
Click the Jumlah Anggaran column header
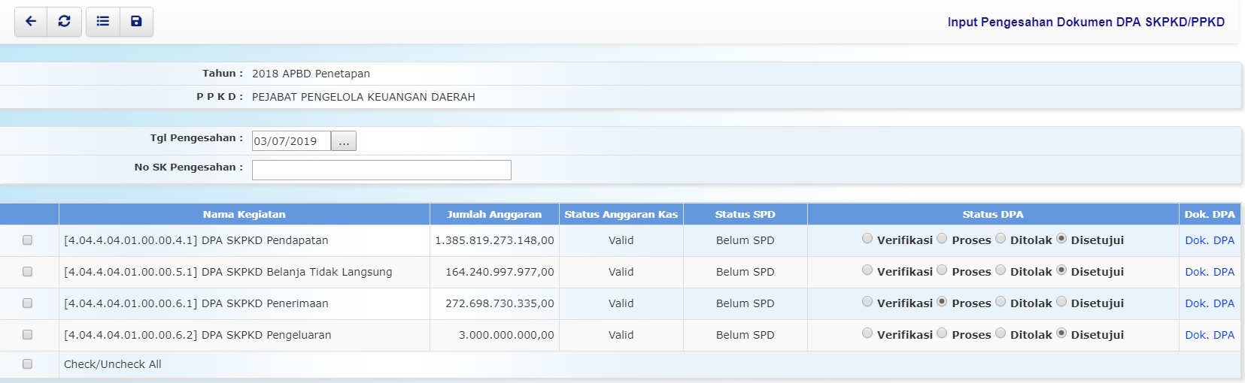point(493,214)
